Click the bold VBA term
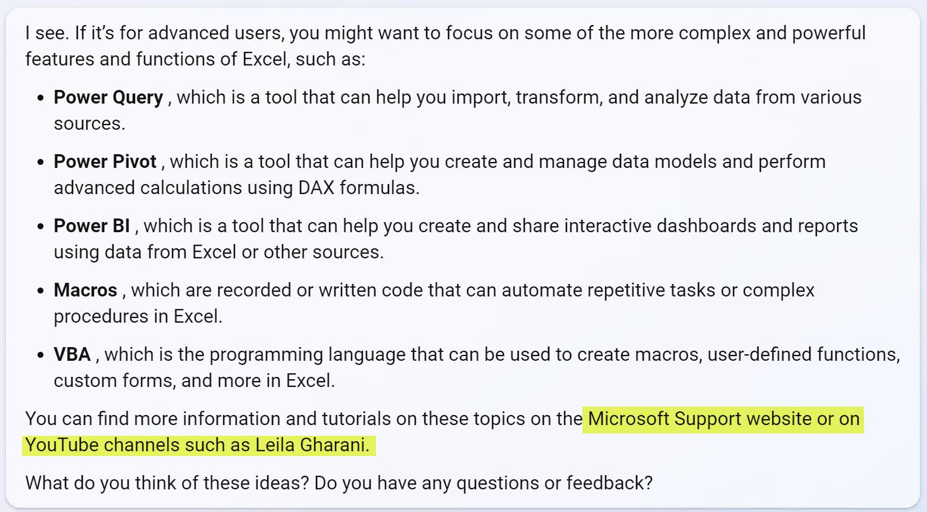927x512 pixels. tap(72, 354)
